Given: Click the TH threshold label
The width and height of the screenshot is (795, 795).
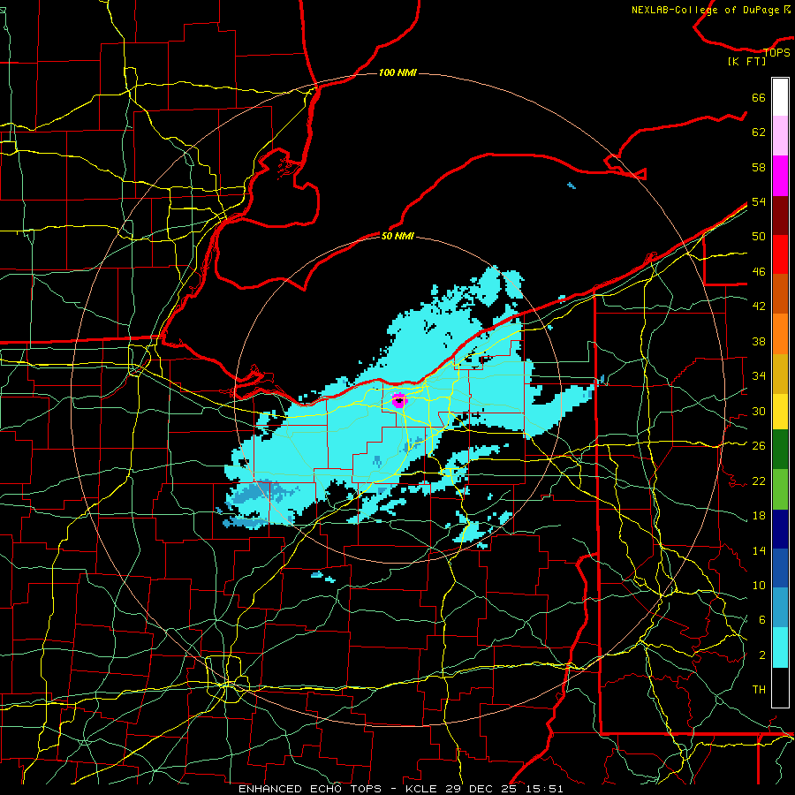Looking at the screenshot, I should click(x=759, y=690).
